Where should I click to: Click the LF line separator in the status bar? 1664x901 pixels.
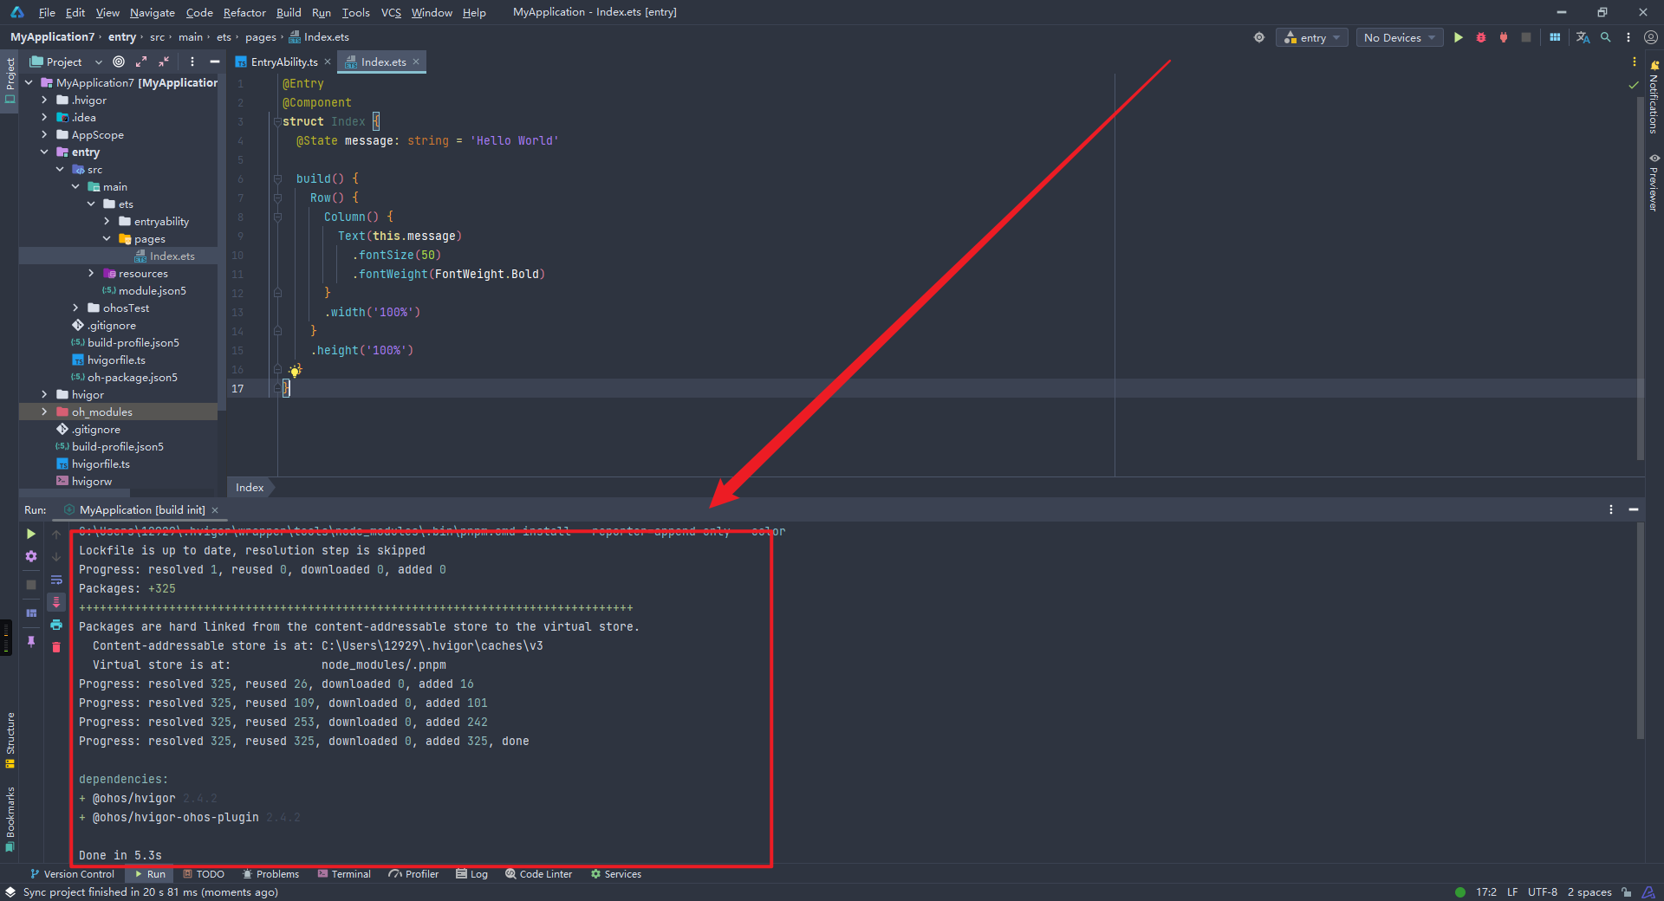click(x=1512, y=891)
